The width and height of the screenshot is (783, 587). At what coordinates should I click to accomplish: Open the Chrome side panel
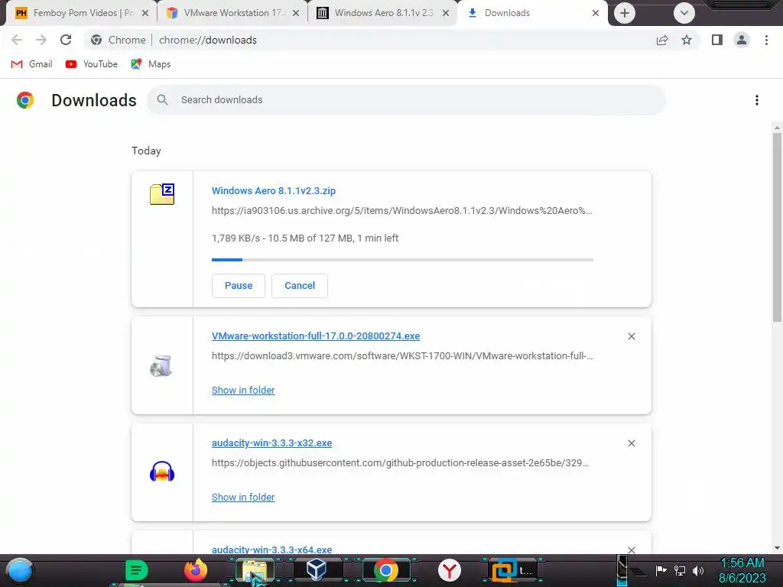717,40
